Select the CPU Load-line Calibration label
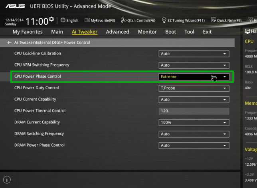This screenshot has width=257, height=188. click(38, 53)
